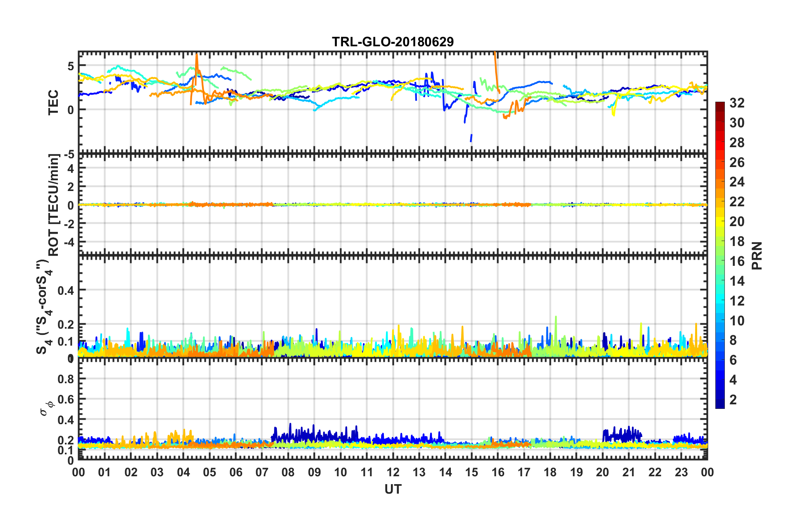This screenshot has height=511, width=786.
Task: Click the x-axis tick label 10
Action: [341, 472]
